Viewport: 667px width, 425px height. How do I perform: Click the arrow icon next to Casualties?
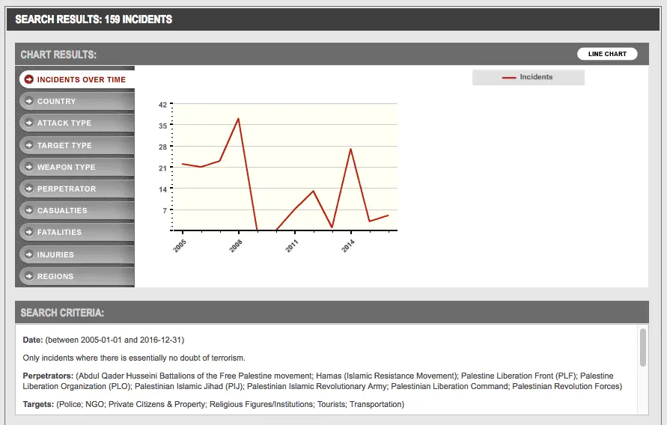point(29,210)
